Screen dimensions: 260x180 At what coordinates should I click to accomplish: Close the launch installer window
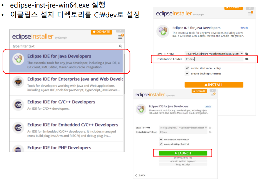coord(213,90)
